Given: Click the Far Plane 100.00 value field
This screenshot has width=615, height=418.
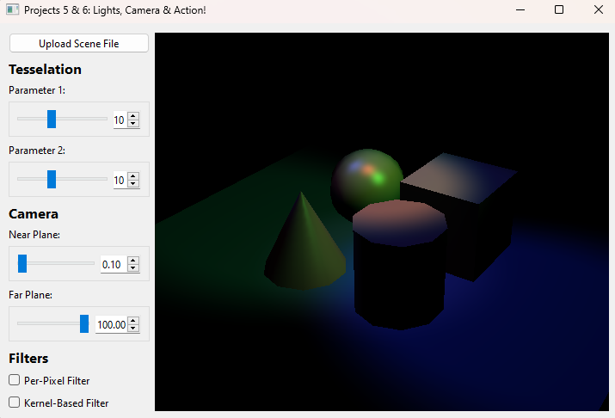Looking at the screenshot, I should click(x=112, y=324).
